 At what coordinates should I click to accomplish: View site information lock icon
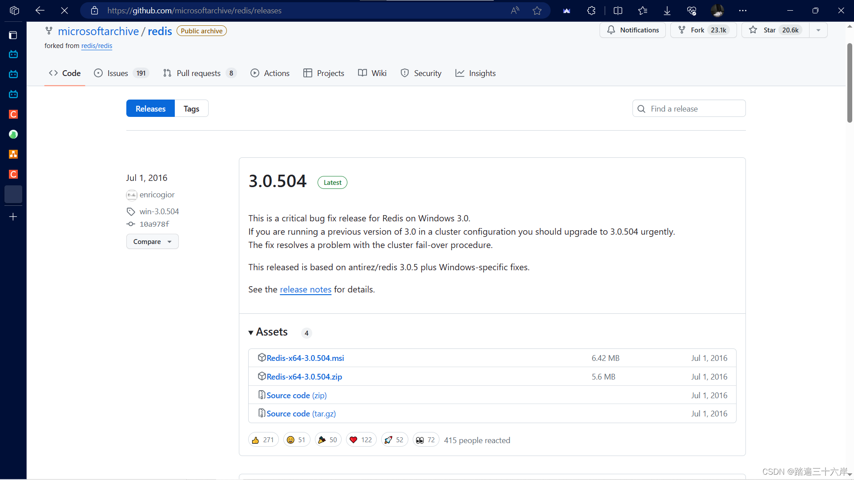[94, 10]
